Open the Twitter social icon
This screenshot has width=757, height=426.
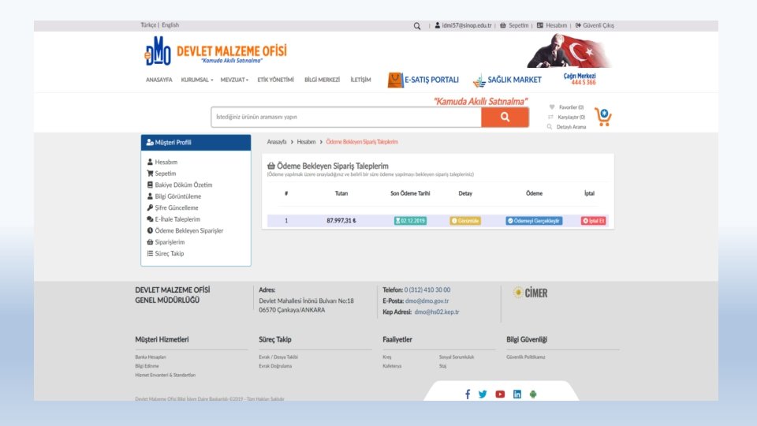tap(483, 394)
